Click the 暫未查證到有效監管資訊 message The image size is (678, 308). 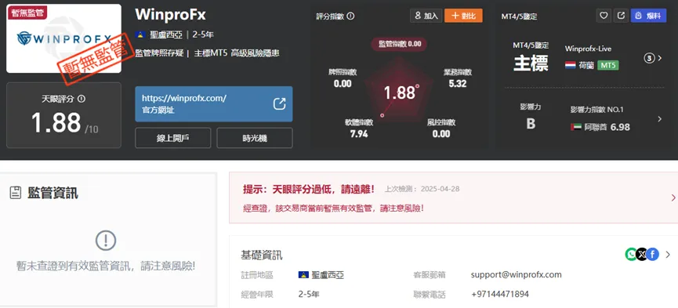pos(106,266)
